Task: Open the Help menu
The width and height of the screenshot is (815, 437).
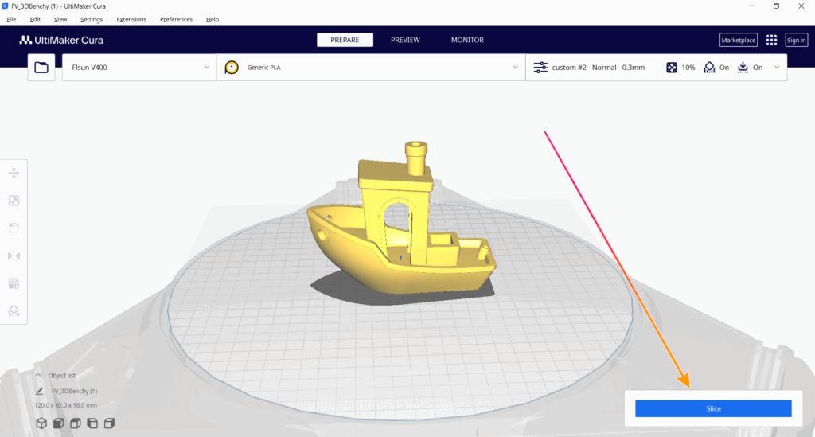Action: pyautogui.click(x=212, y=20)
